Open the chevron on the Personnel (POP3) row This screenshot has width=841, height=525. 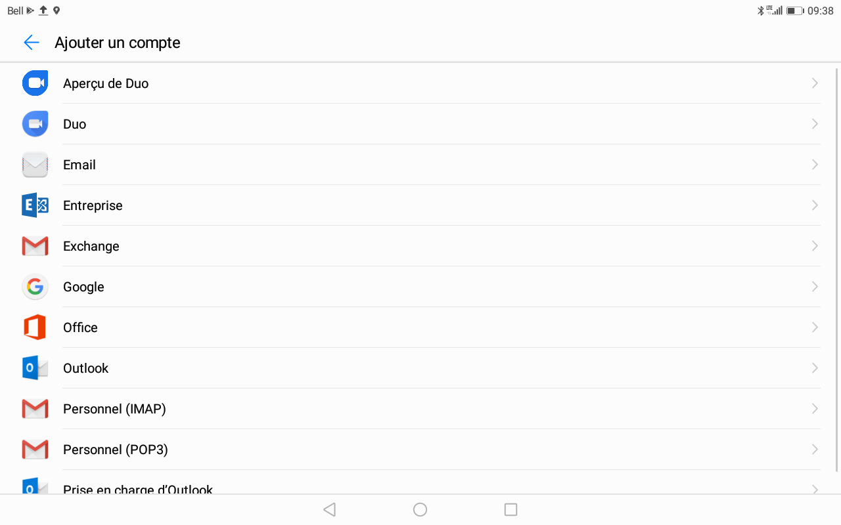(815, 450)
